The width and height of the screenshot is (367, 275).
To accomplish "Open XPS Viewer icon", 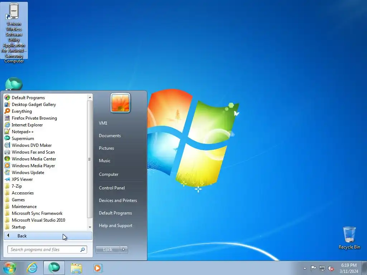I will click(x=7, y=179).
